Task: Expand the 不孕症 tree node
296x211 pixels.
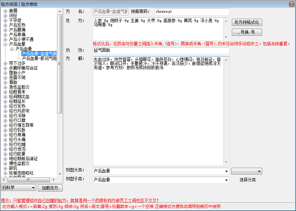Action: (5, 20)
